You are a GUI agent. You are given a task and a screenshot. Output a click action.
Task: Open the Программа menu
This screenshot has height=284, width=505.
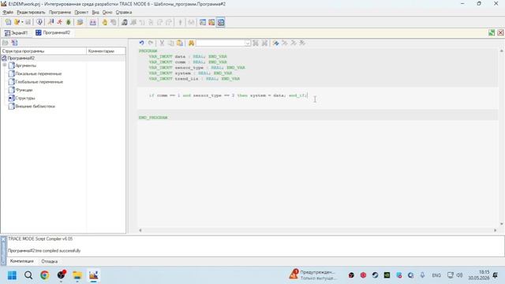[60, 13]
